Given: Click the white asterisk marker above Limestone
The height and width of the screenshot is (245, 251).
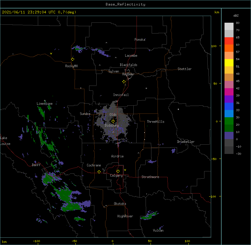Looking at the screenshot, I should point(45,101).
